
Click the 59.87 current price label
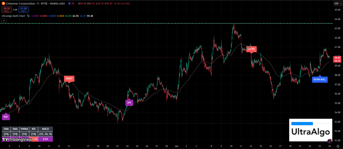pyautogui.click(x=337, y=58)
